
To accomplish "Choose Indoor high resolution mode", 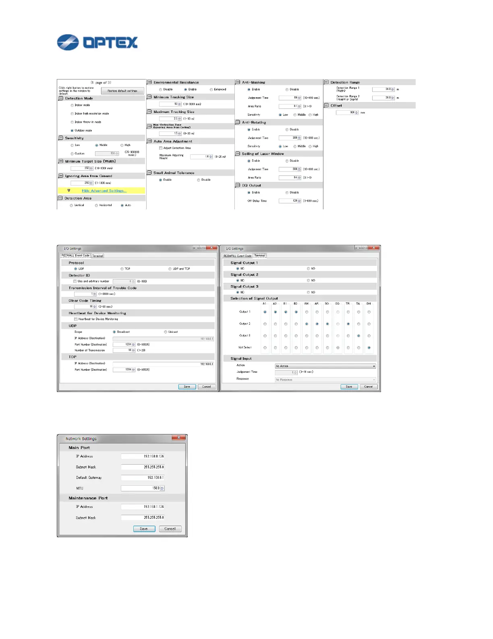I will [72, 114].
